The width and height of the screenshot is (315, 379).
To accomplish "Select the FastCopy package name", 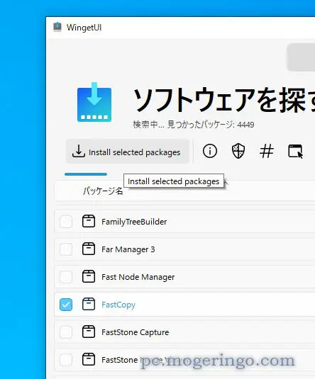I will click(118, 305).
